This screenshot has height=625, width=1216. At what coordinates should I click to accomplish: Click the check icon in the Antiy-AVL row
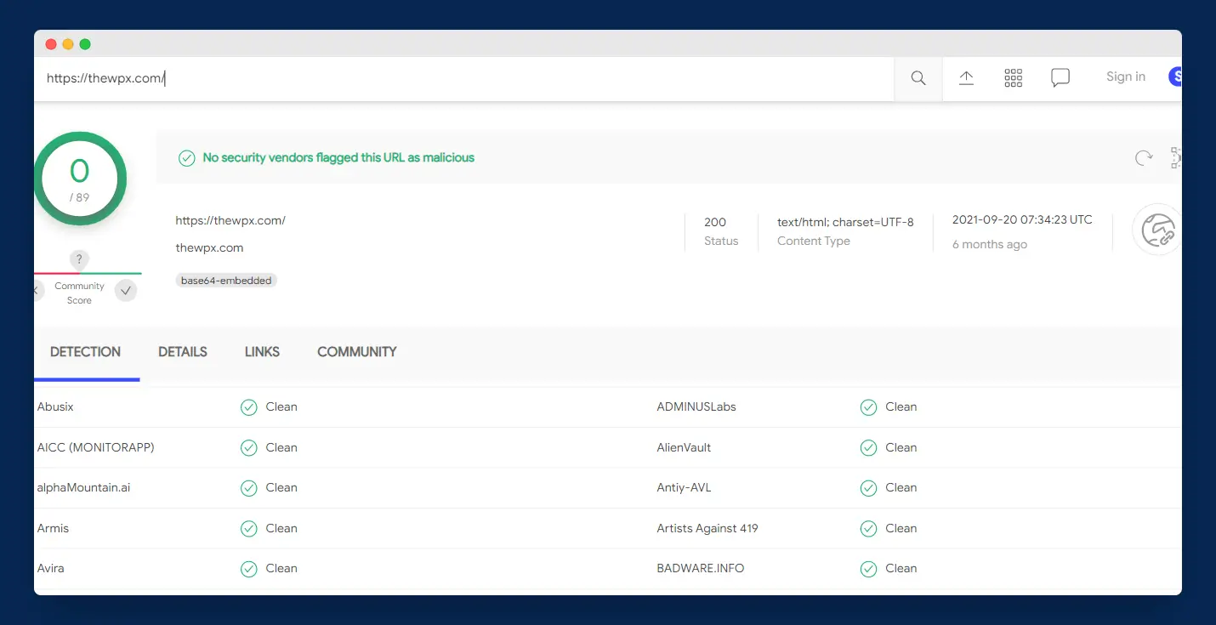(x=868, y=488)
